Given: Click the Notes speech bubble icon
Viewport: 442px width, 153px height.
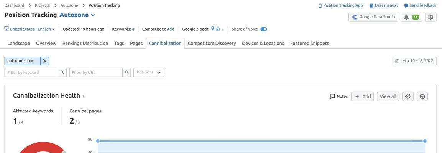Looking at the screenshot, I should [332, 96].
